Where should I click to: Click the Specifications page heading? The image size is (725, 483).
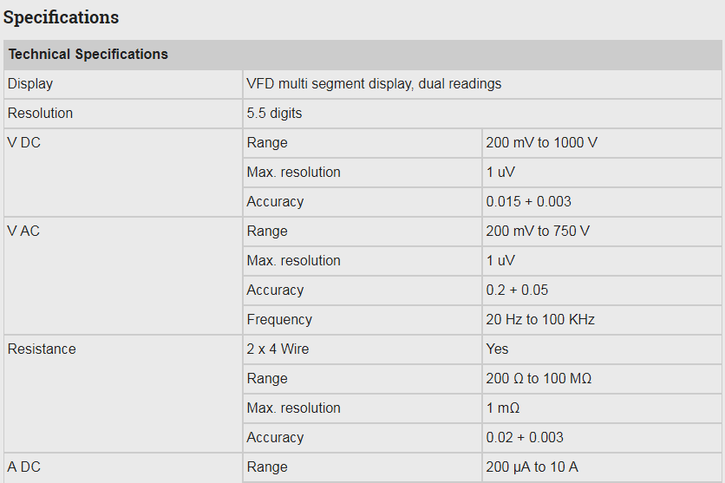[62, 17]
